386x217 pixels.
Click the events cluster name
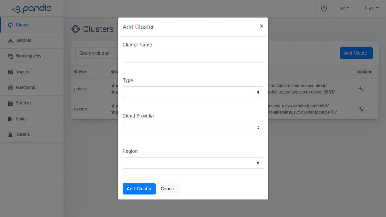[x=80, y=109]
